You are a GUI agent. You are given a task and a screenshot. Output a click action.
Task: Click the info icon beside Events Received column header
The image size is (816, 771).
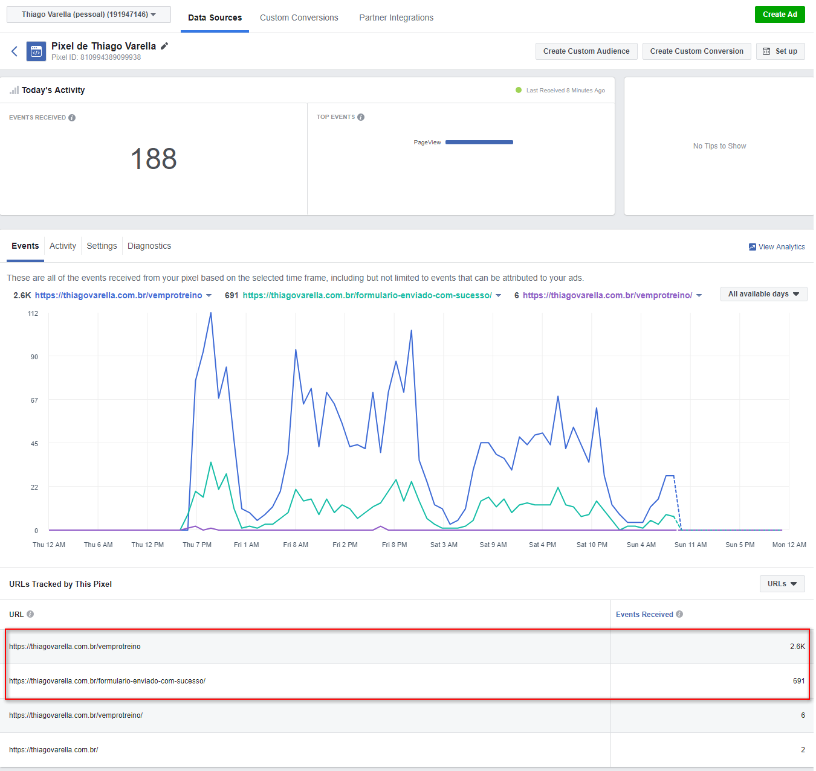click(679, 614)
